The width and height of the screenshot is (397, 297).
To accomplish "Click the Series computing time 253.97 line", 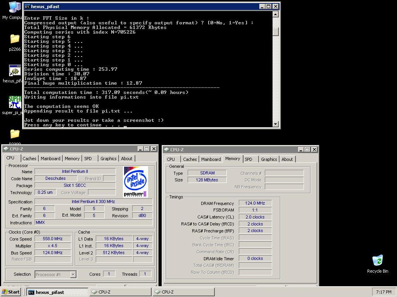I will (x=71, y=69).
